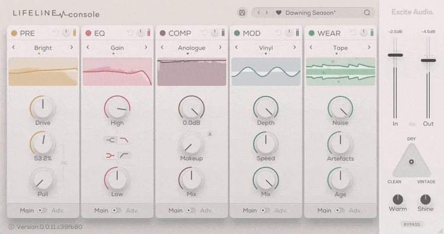The width and height of the screenshot is (444, 234).
Task: Click the MOD module level meter icon
Action: tap(298, 32)
